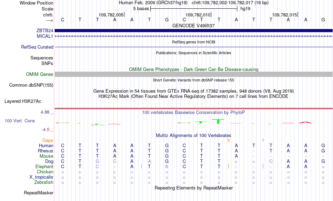Click the Scale label
This screenshot has height=201, width=333.
[48, 9]
